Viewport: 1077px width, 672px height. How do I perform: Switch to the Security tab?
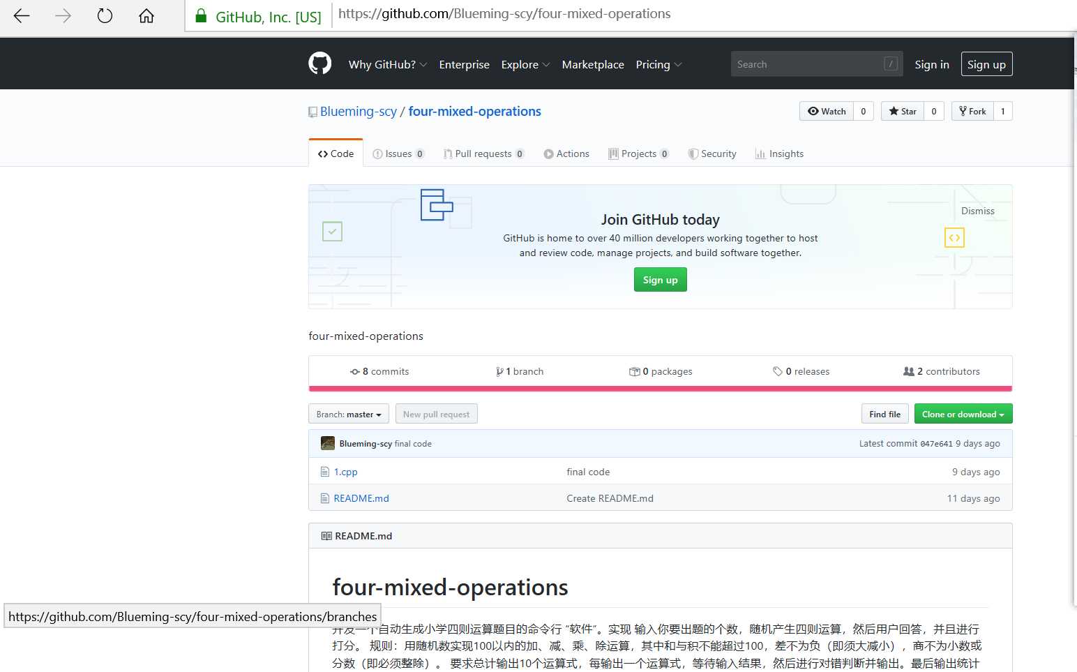712,154
